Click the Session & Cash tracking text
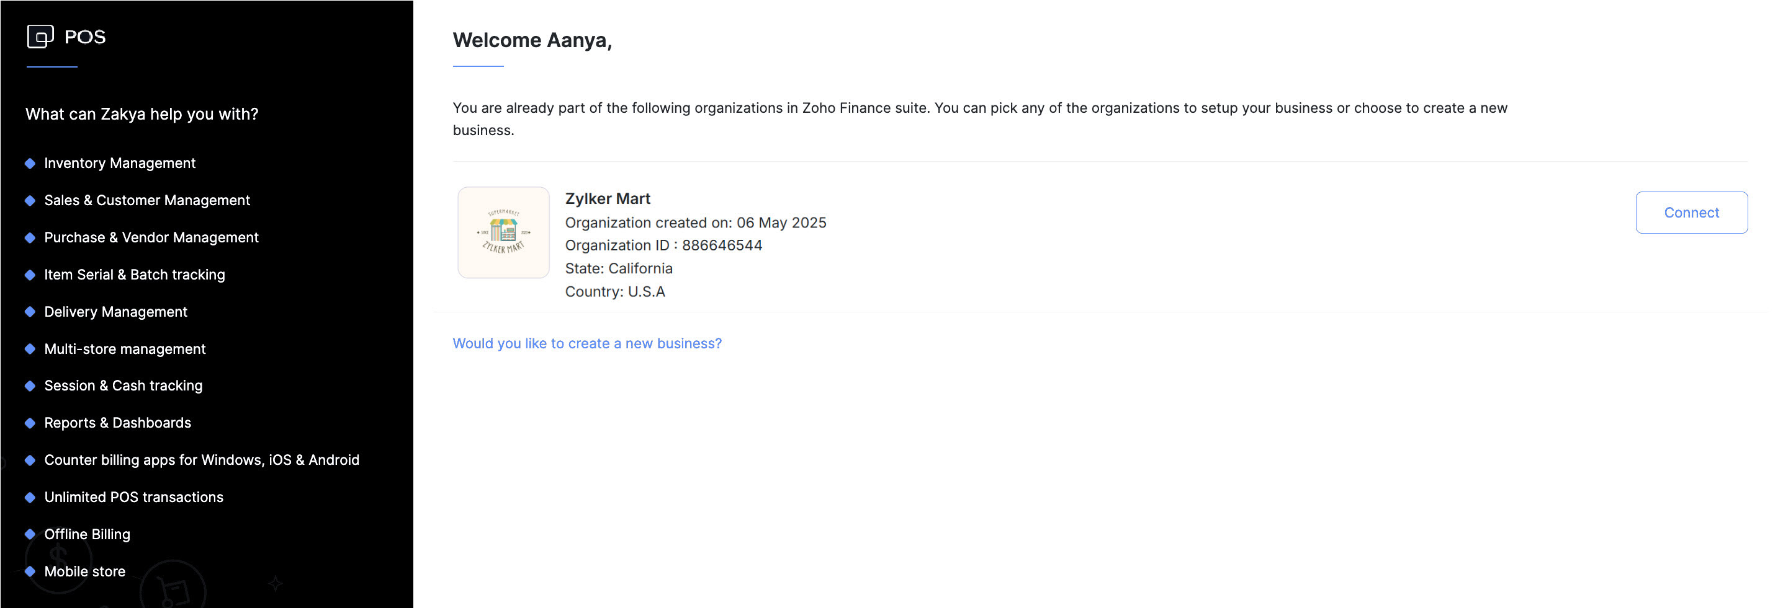 (124, 386)
